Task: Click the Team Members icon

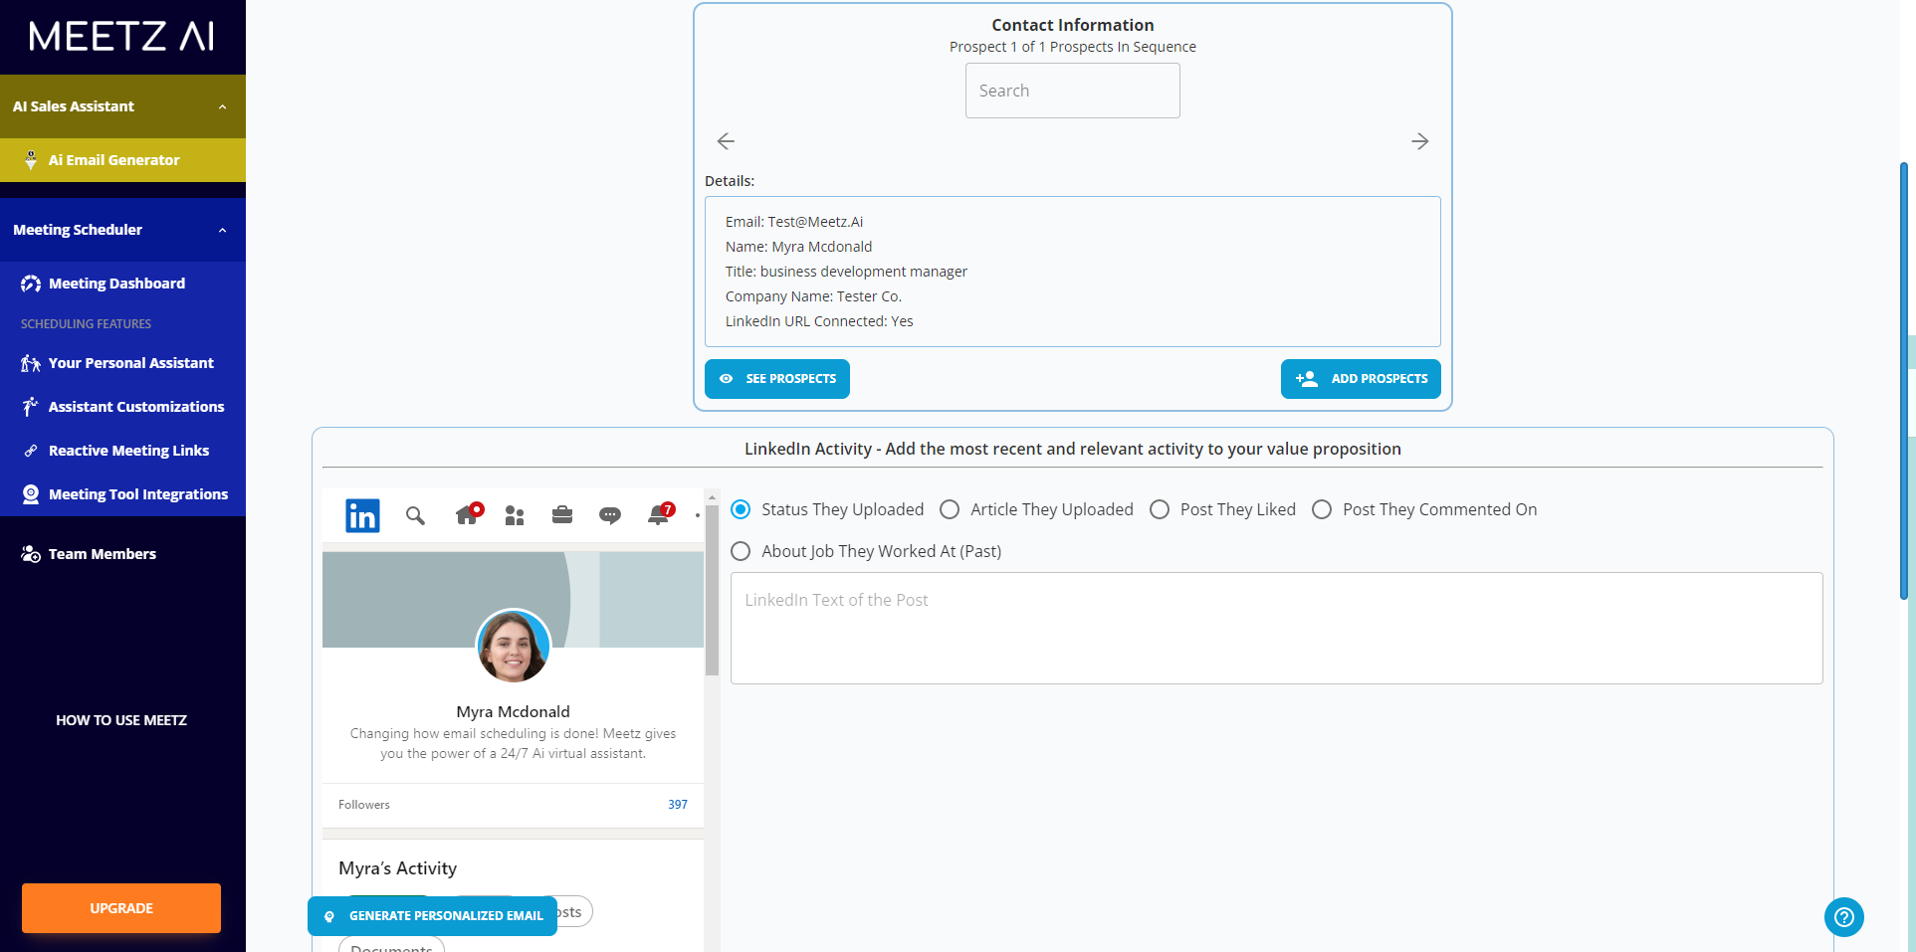Action: click(x=31, y=554)
